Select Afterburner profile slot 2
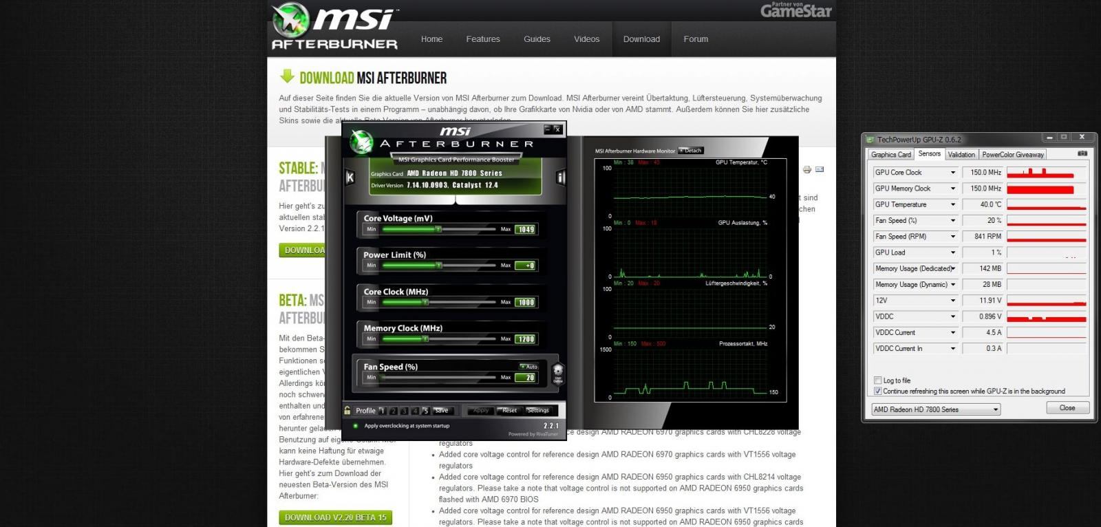 point(394,411)
